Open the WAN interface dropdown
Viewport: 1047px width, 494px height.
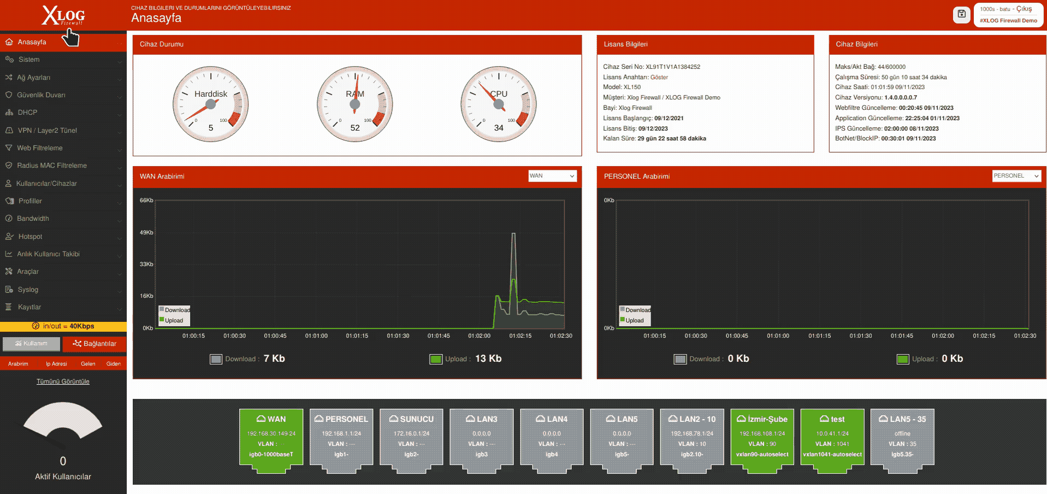(552, 176)
